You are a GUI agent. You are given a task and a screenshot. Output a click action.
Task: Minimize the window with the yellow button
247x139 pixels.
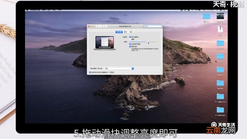[91, 26]
